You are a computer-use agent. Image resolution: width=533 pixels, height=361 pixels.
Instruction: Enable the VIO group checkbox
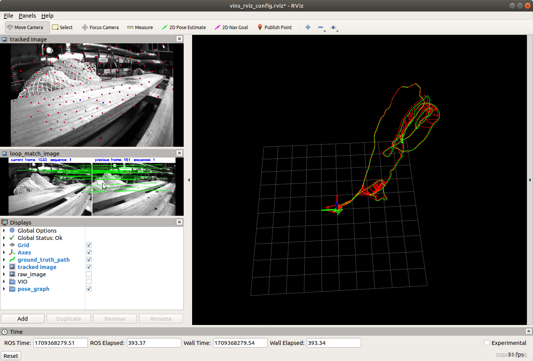(89, 281)
